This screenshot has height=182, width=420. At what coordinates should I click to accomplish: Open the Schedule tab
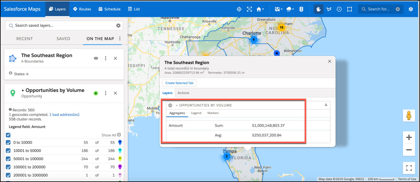pyautogui.click(x=109, y=9)
